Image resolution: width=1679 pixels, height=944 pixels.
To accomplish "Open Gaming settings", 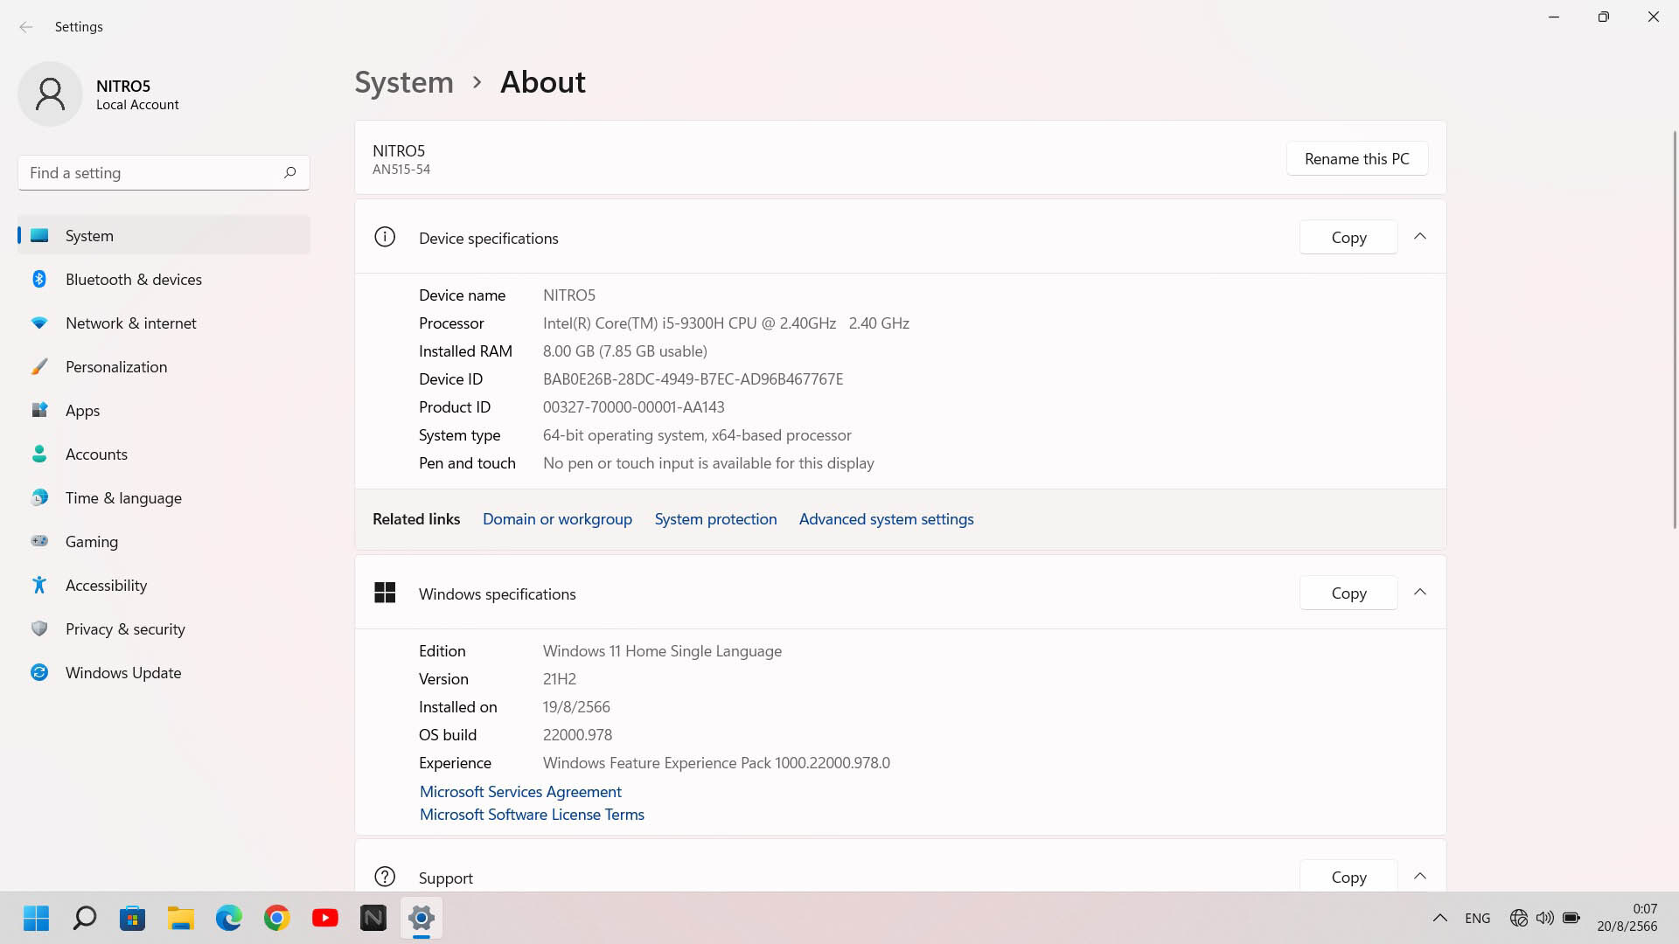I will [x=164, y=541].
